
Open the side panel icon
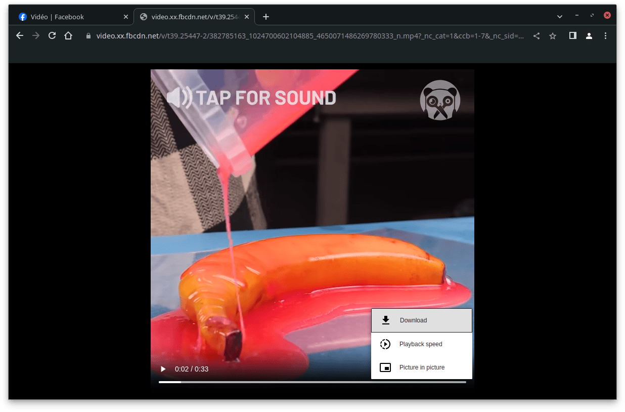(573, 36)
